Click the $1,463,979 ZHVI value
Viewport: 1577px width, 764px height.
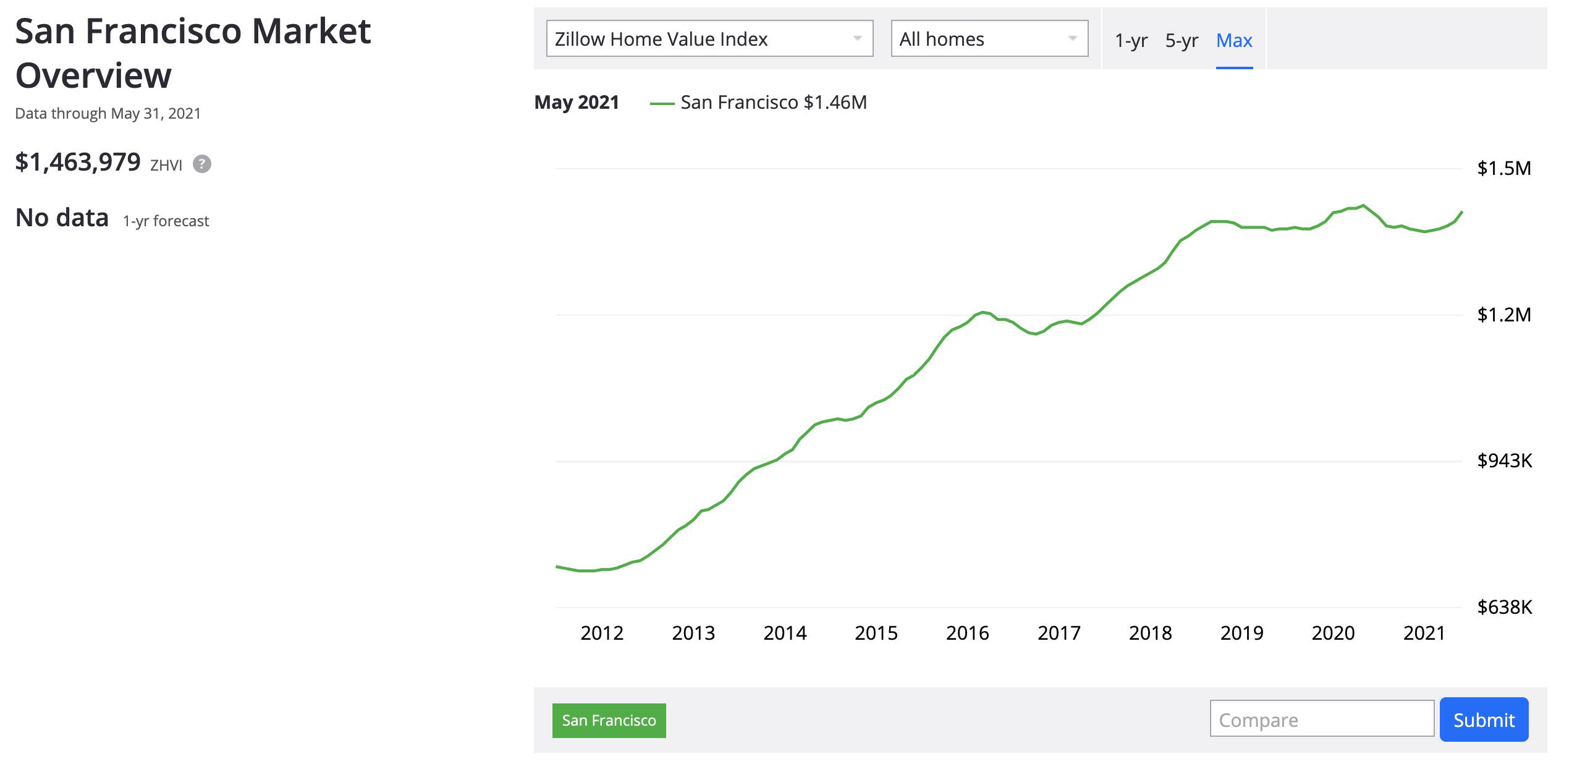click(x=78, y=162)
